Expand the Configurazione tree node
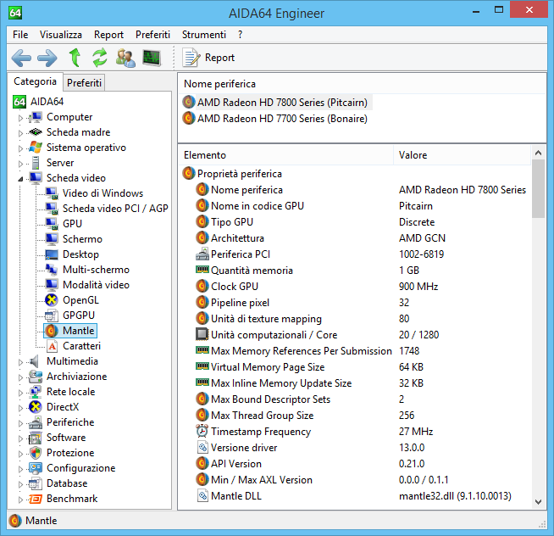The image size is (554, 536). click(x=20, y=469)
